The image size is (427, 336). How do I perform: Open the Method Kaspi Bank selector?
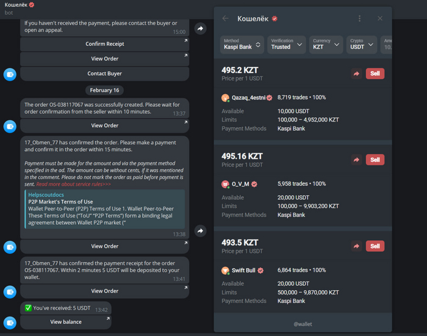242,44
